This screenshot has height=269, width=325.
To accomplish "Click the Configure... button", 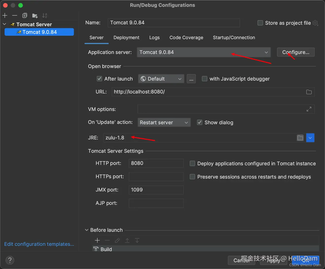I will click(296, 52).
